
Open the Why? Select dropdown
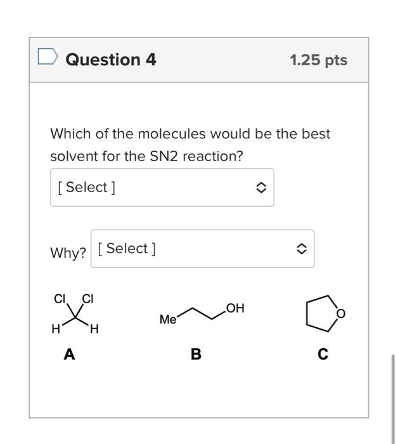pyautogui.click(x=203, y=249)
